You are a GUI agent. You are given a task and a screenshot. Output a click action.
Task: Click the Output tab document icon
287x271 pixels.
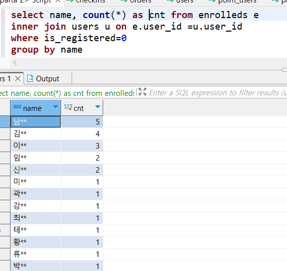pos(30,78)
